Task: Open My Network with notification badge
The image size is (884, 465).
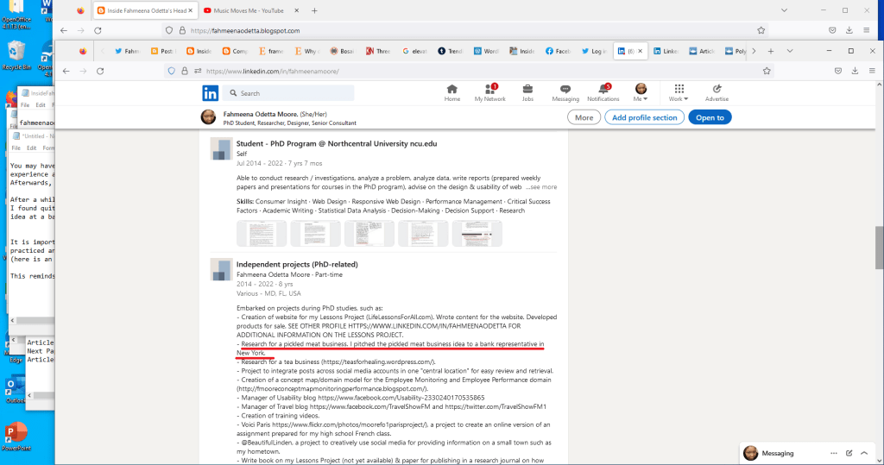Action: [489, 93]
